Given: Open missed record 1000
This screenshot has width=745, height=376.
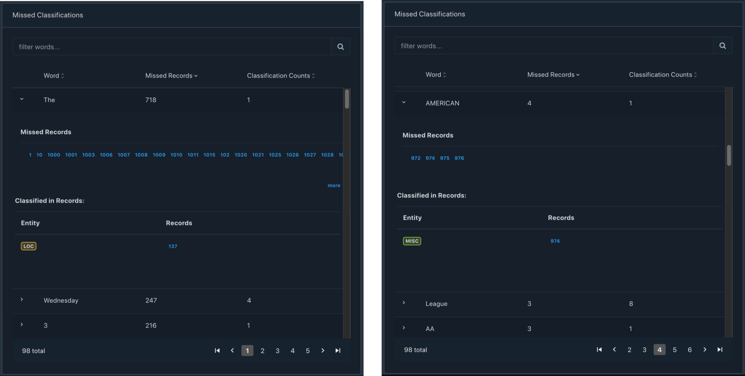Looking at the screenshot, I should [54, 155].
